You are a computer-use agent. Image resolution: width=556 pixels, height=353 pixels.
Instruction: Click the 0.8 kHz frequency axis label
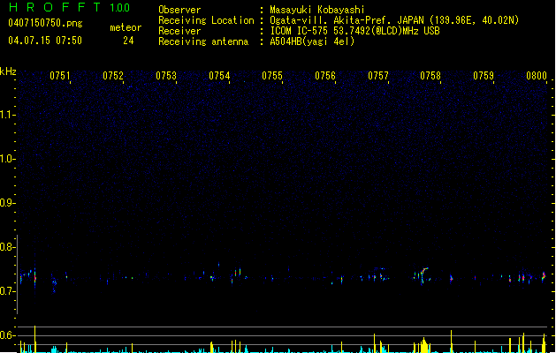(x=7, y=247)
